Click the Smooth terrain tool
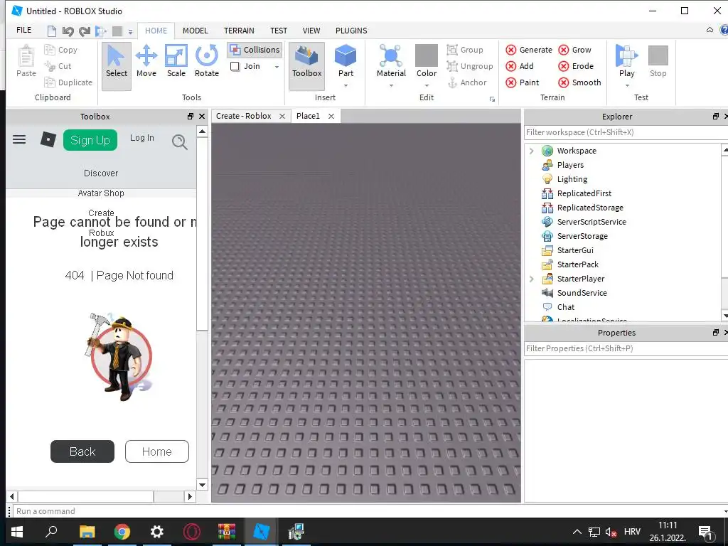The width and height of the screenshot is (728, 546). click(580, 82)
